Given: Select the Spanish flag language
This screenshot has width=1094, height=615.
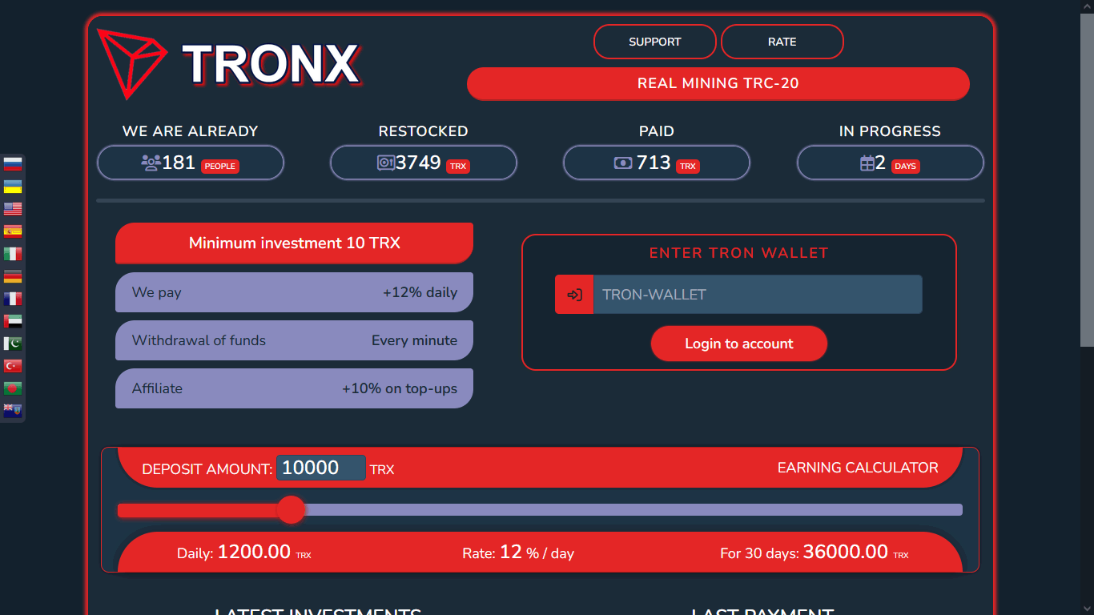Looking at the screenshot, I should coord(13,231).
